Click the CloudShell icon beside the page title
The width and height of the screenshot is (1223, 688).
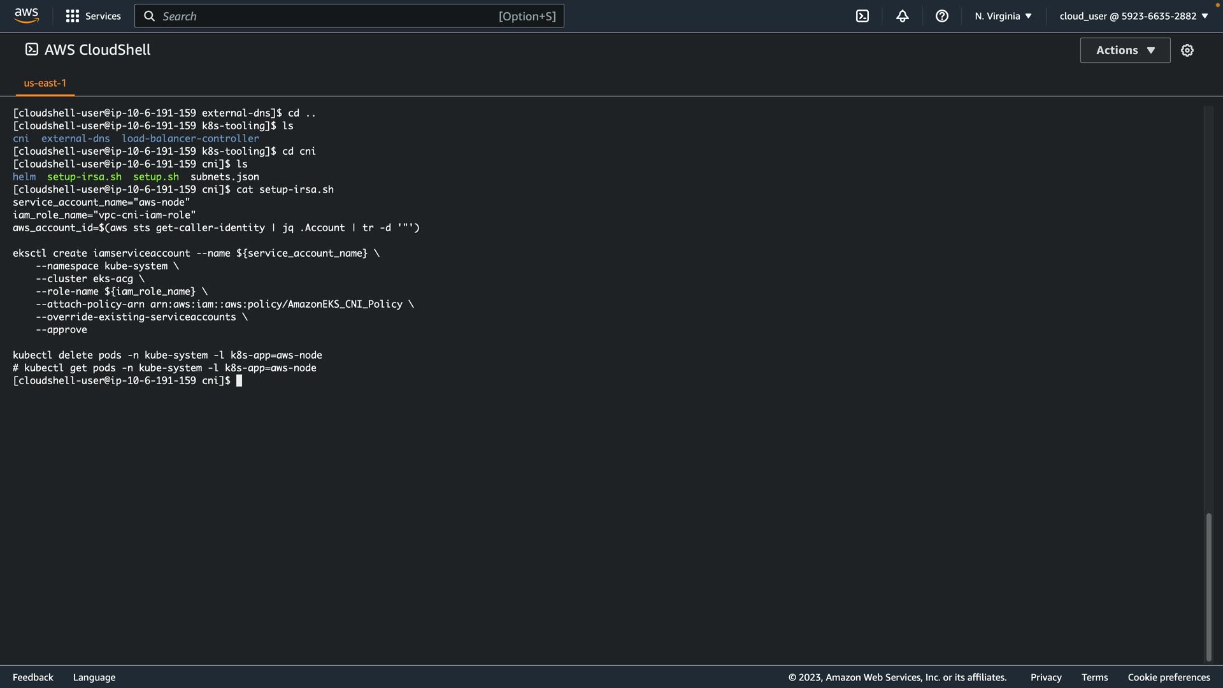coord(31,50)
